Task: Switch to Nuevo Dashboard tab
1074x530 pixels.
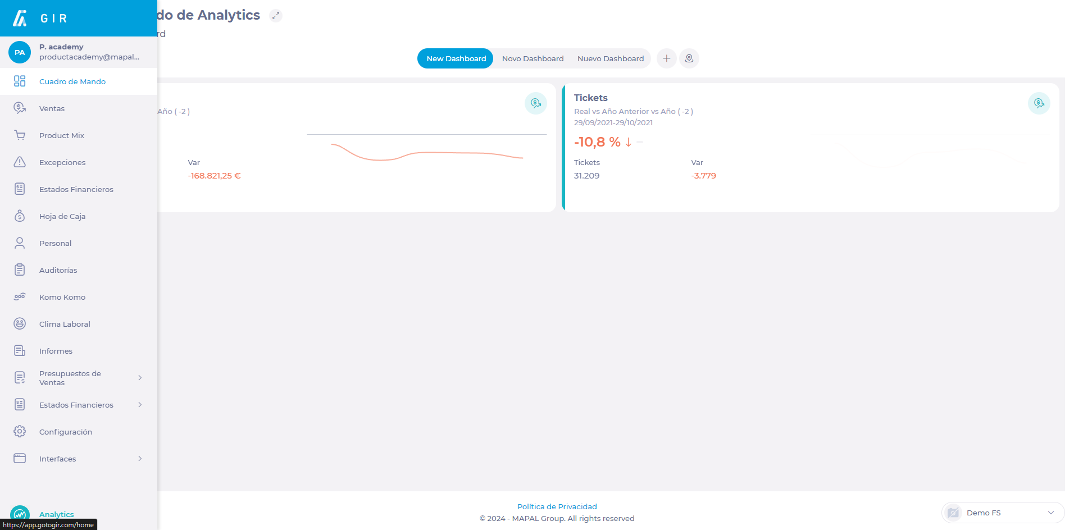Action: (x=611, y=58)
